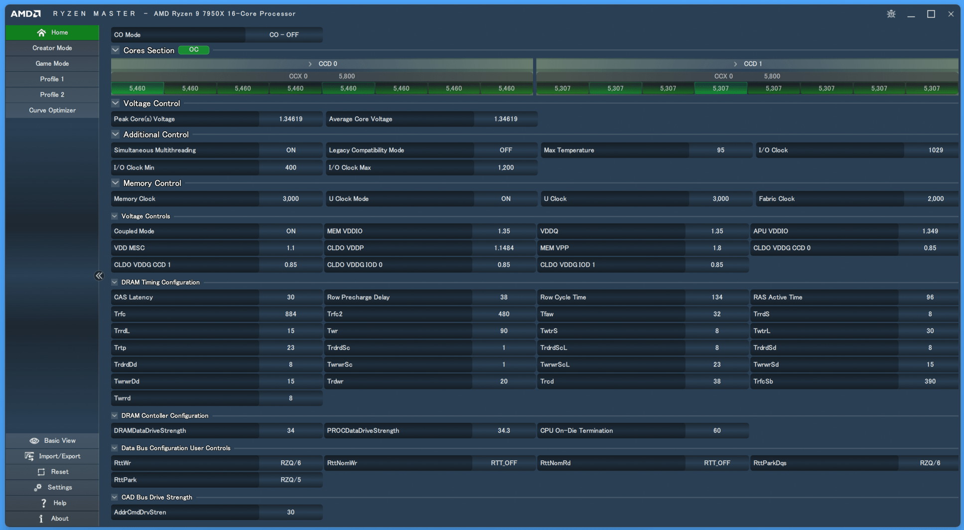The image size is (964, 530).
Task: Click the RttPark value RZQ/5
Action: [291, 480]
